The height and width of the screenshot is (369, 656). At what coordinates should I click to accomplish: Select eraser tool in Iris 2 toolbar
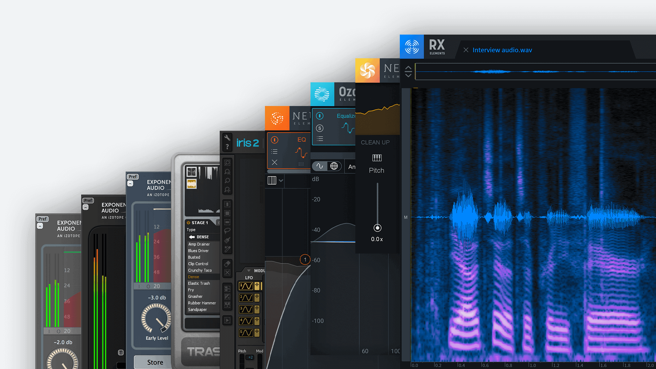pos(227,263)
